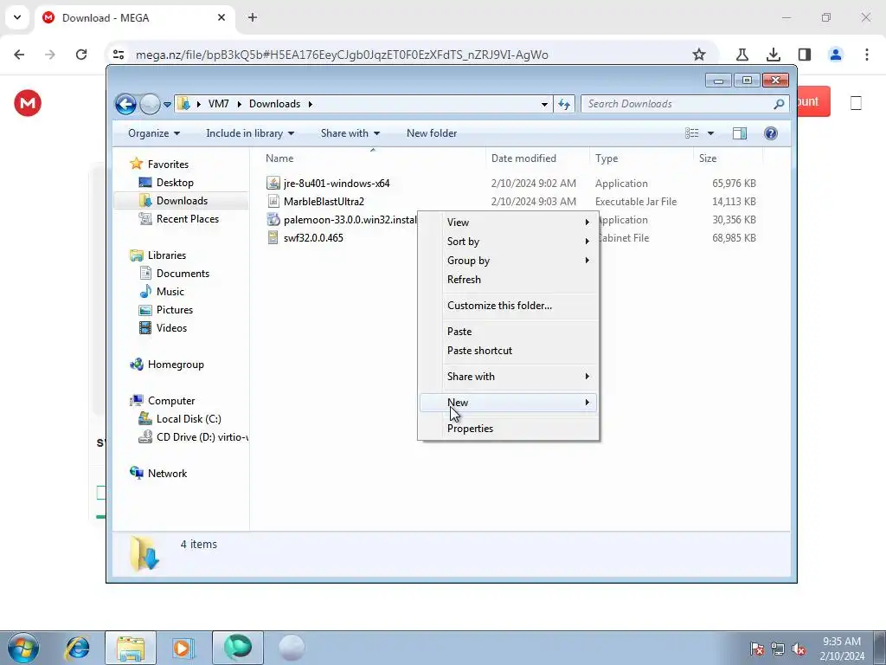
Task: Click the Explorer forward navigation arrow
Action: (x=150, y=104)
